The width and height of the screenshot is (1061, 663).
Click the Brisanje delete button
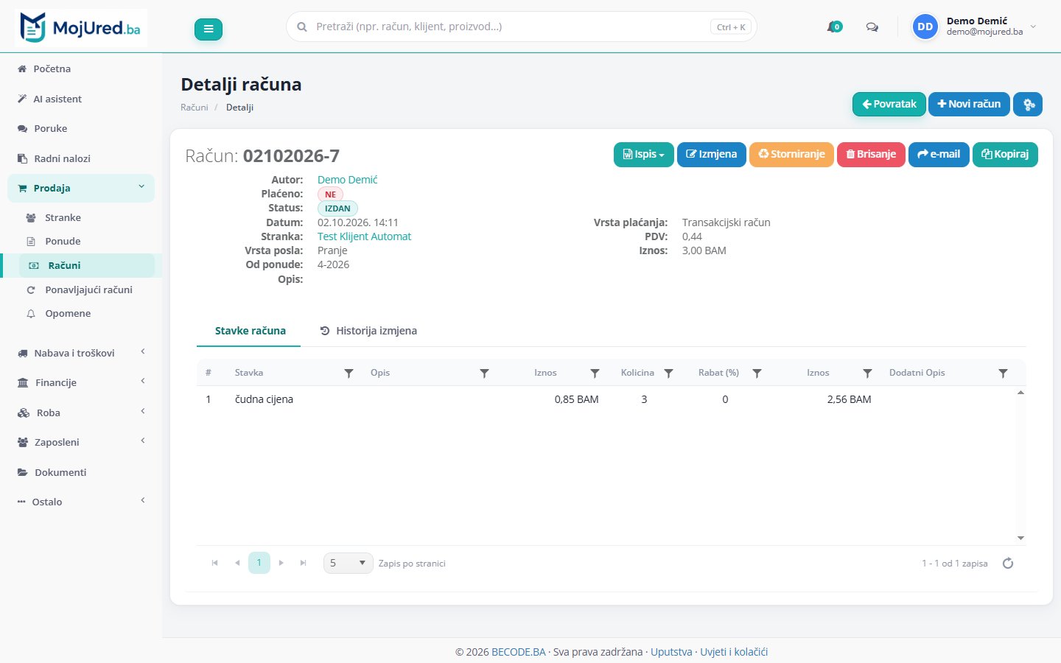(871, 155)
